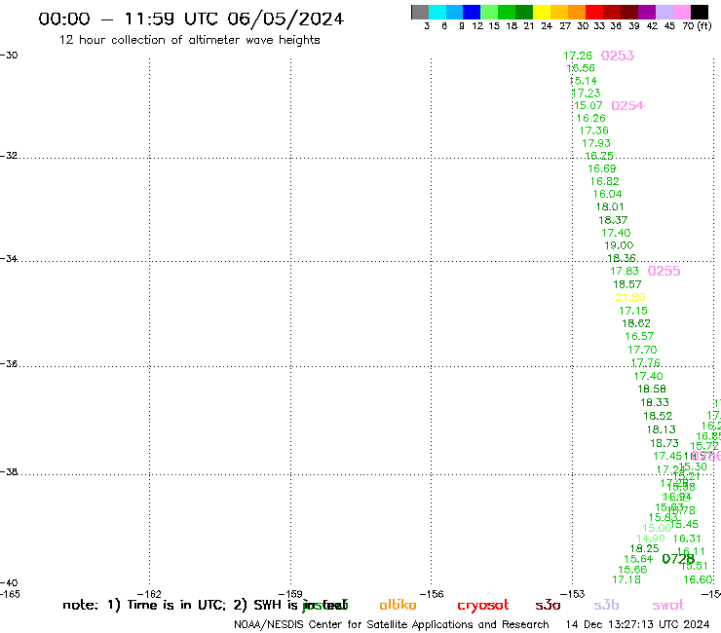Click the 16.69 wave height value

click(602, 168)
